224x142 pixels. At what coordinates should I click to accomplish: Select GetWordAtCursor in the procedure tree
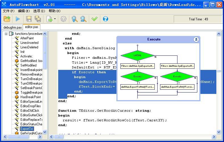[31, 133]
